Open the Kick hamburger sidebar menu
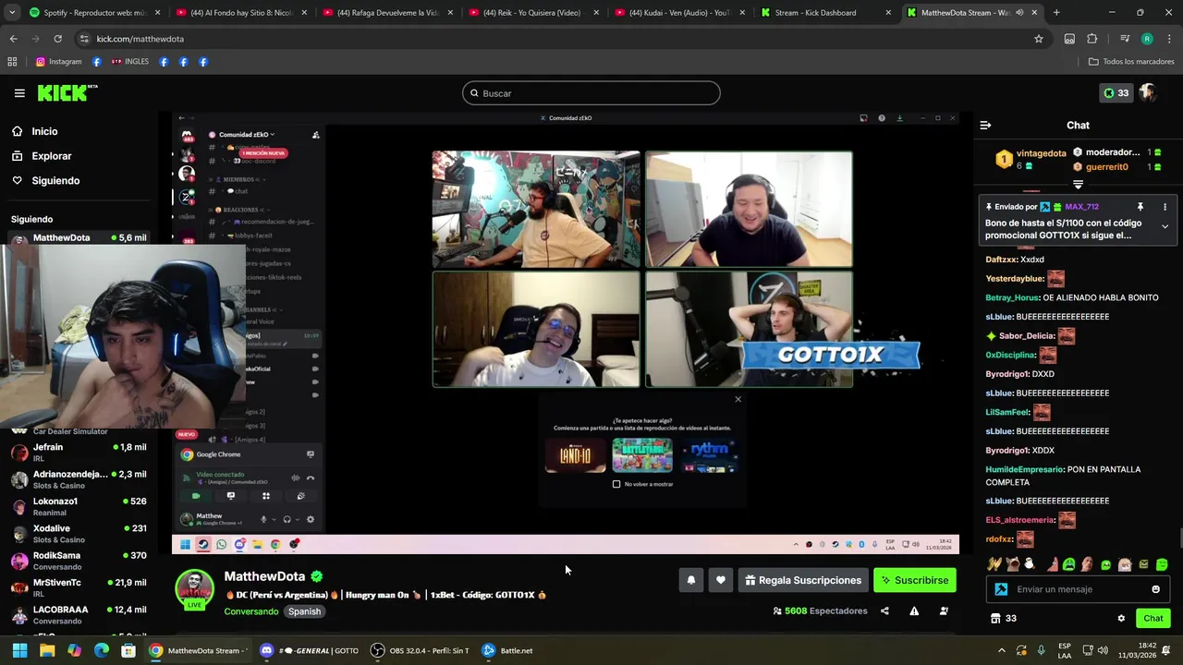The width and height of the screenshot is (1183, 665). 19,93
